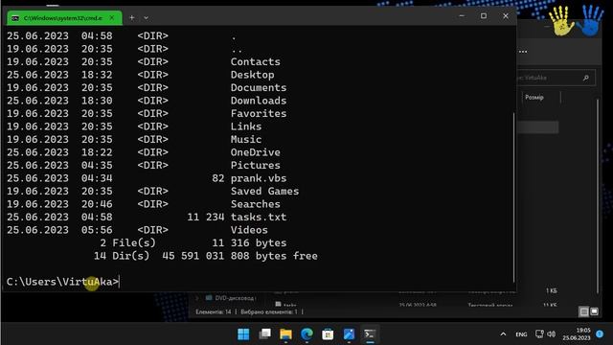Image resolution: width=613 pixels, height=345 pixels.
Task: Close the cmd.exe terminal tab
Action: (x=112, y=18)
